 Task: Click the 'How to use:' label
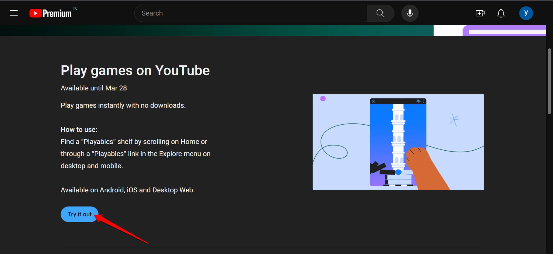pyautogui.click(x=79, y=130)
